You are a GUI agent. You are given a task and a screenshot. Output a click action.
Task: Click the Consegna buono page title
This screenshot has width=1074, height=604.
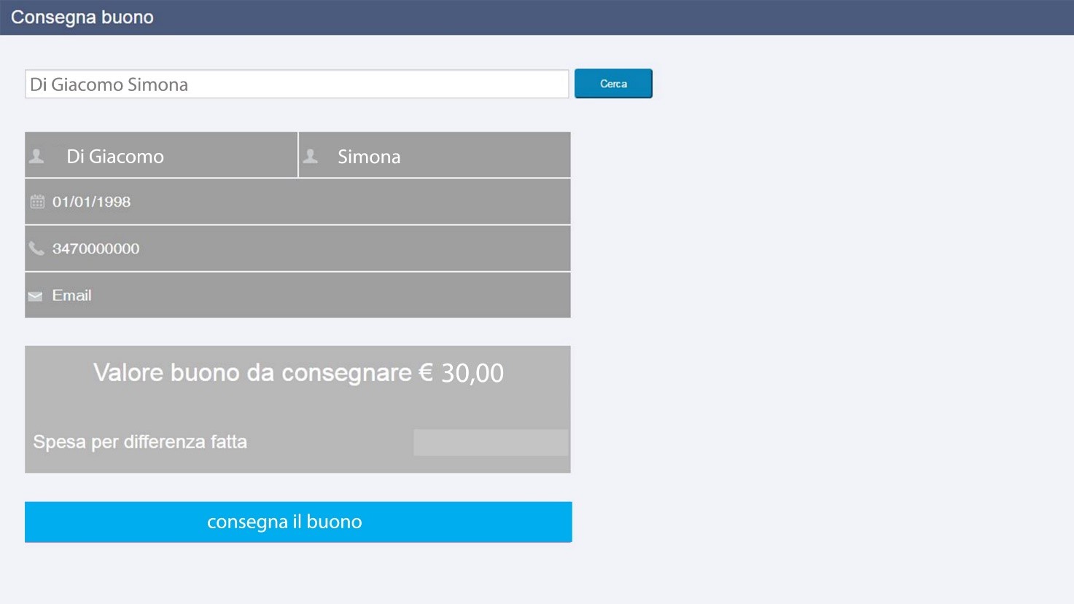tap(82, 17)
